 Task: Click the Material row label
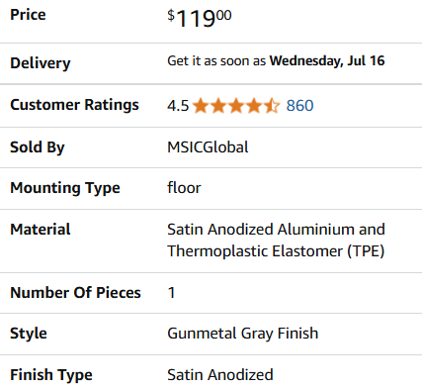(x=41, y=230)
